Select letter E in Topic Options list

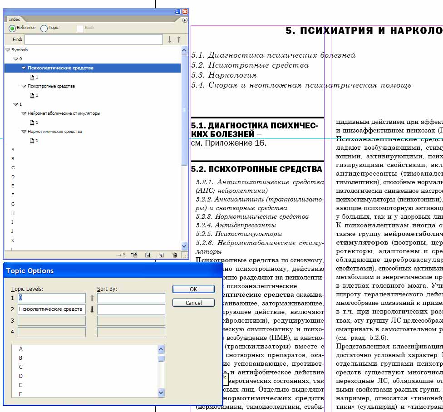coord(20,385)
